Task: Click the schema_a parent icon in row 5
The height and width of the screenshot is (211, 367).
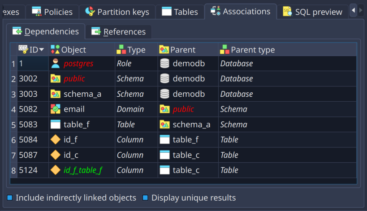Action: (164, 125)
